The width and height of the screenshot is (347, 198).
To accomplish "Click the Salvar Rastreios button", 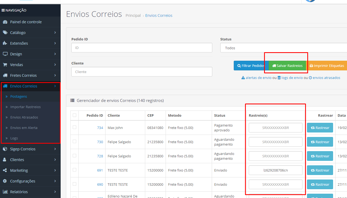I will coord(287,66).
